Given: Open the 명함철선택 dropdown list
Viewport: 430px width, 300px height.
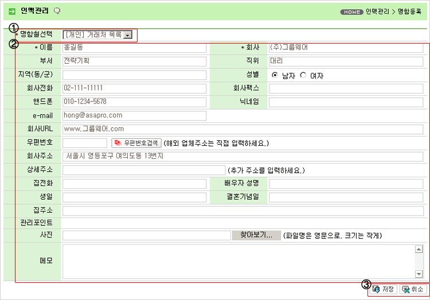Looking at the screenshot, I should click(x=97, y=35).
